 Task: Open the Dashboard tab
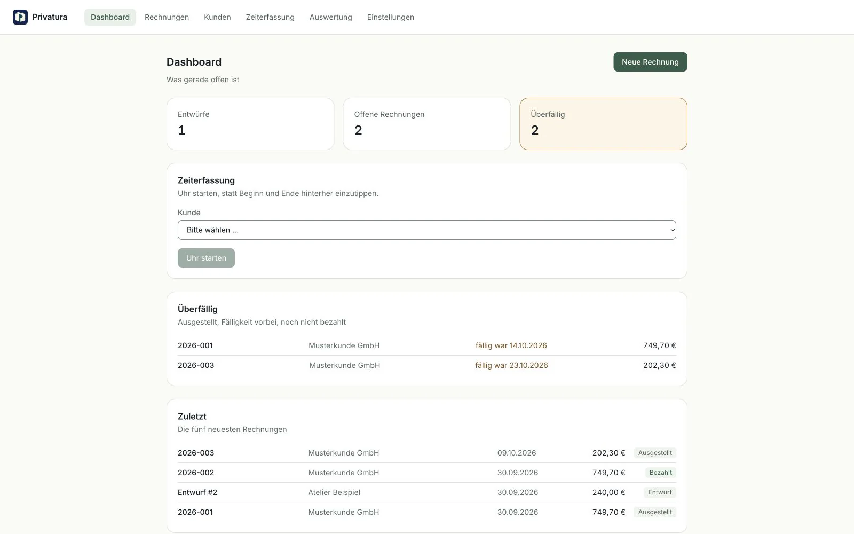coord(110,17)
